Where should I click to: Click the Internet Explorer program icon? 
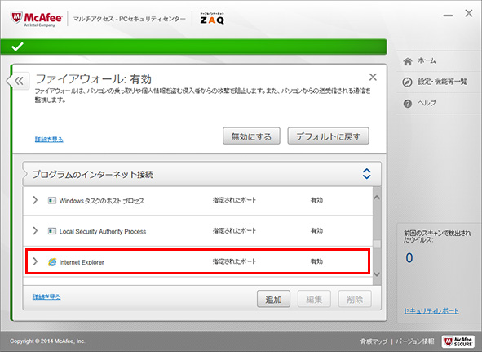tap(52, 262)
